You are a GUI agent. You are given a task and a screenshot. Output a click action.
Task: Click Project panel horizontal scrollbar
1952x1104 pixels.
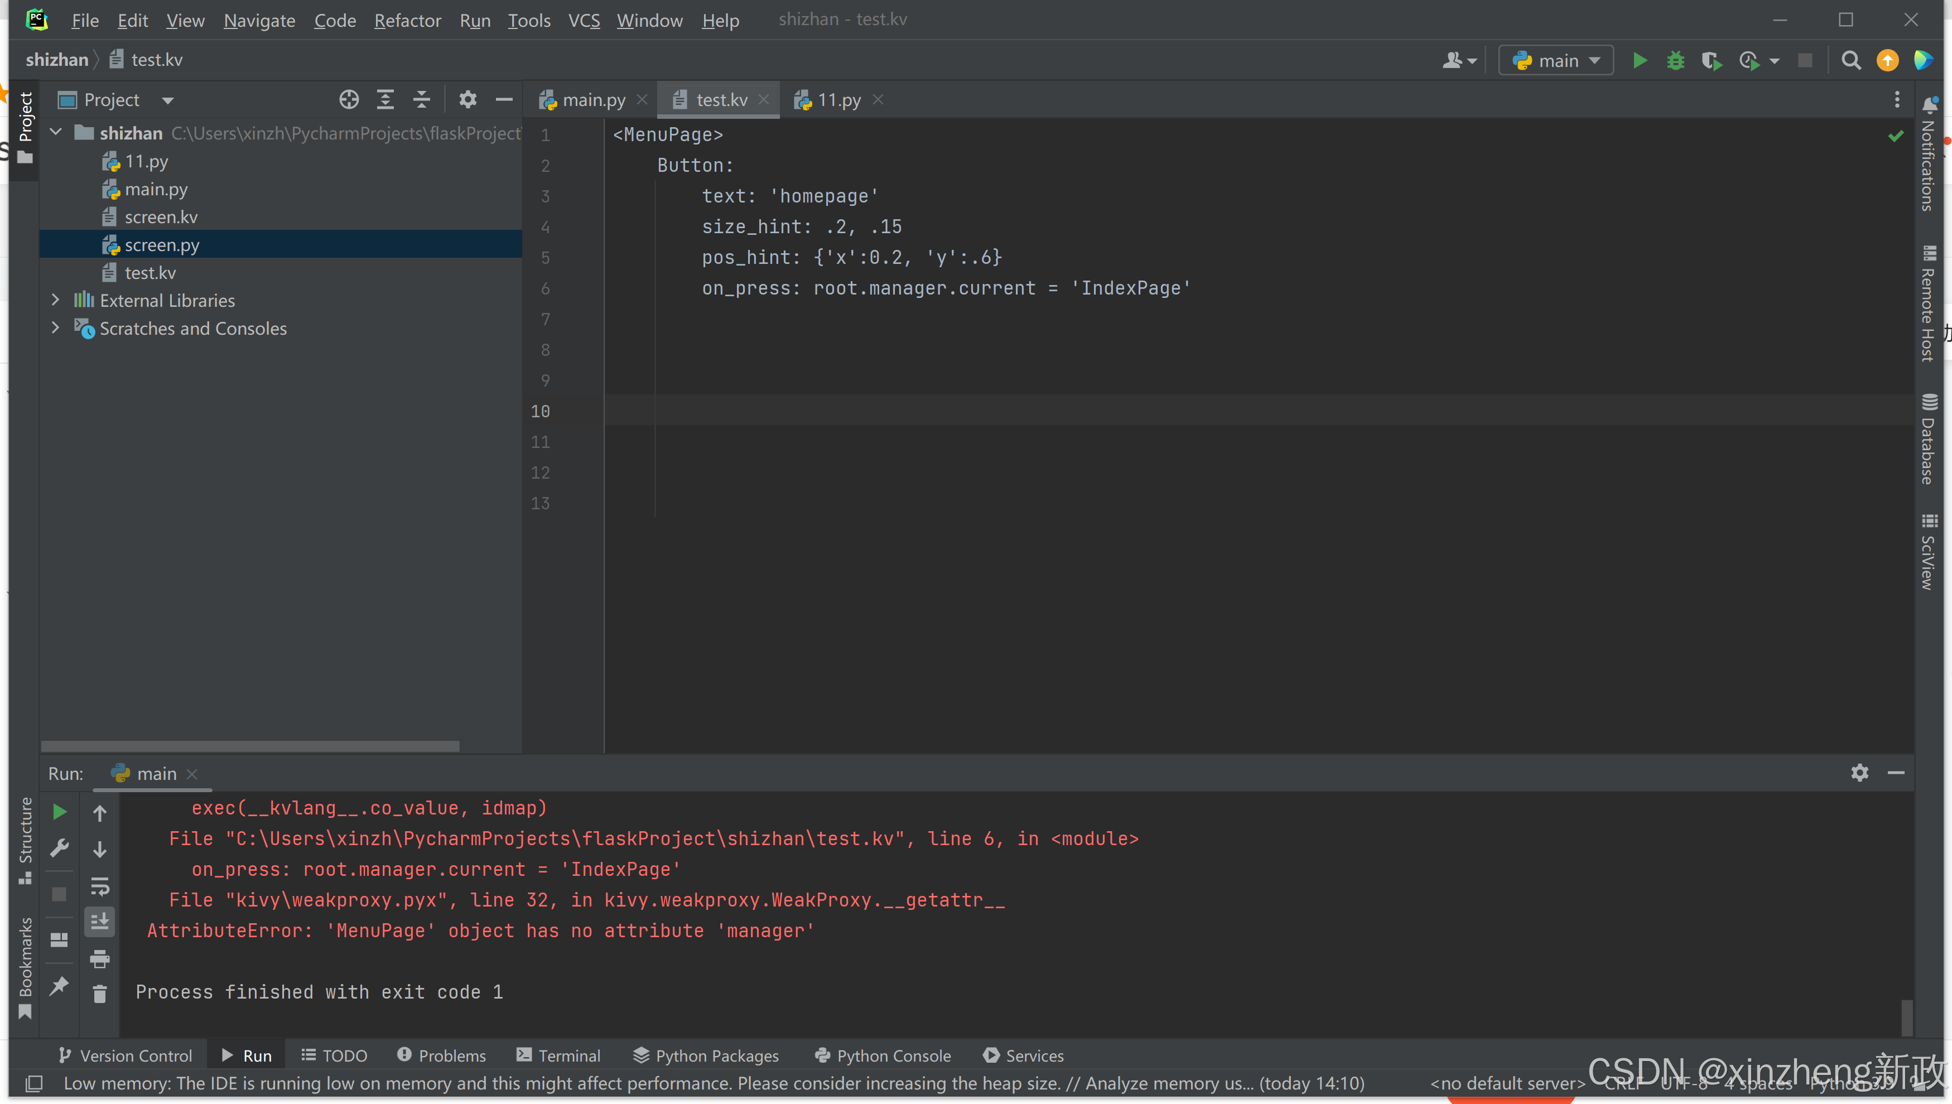pyautogui.click(x=250, y=746)
